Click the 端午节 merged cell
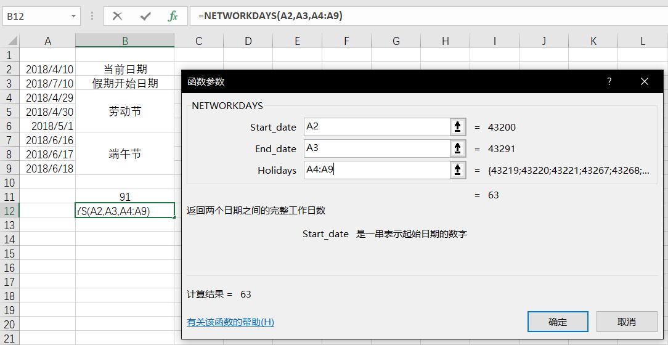Screen dimensions: 668x345 click(x=125, y=154)
